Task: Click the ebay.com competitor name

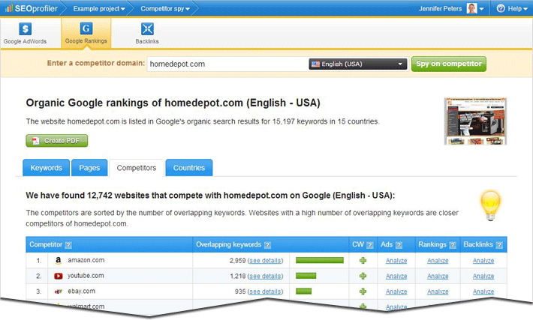Action: [81, 292]
